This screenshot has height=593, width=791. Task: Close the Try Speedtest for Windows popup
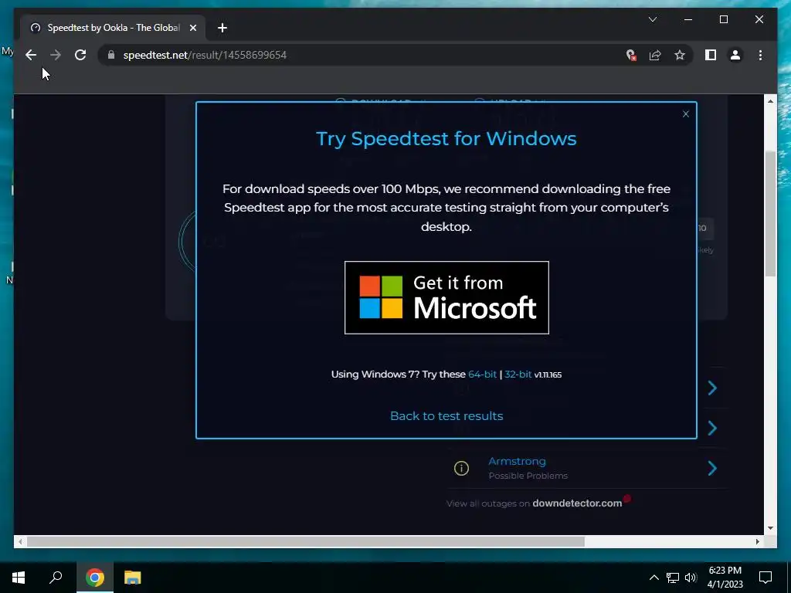pyautogui.click(x=686, y=114)
